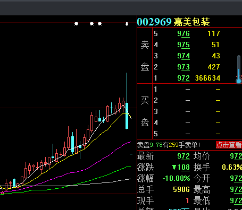The width and height of the screenshot is (242, 210).
Task: Click the 总手 value 5986
Action: [x=181, y=189]
